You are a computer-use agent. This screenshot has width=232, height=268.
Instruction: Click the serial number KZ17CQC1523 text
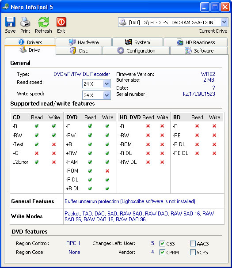[199, 94]
